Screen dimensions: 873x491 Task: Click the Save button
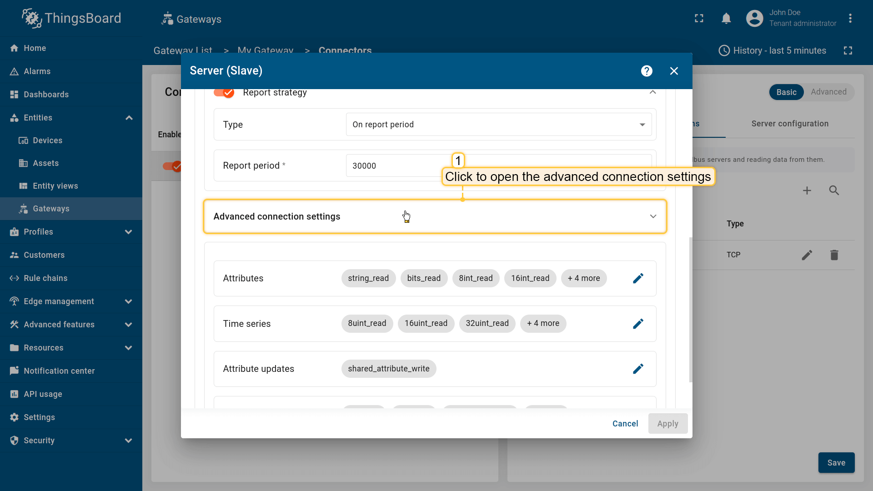pyautogui.click(x=836, y=463)
